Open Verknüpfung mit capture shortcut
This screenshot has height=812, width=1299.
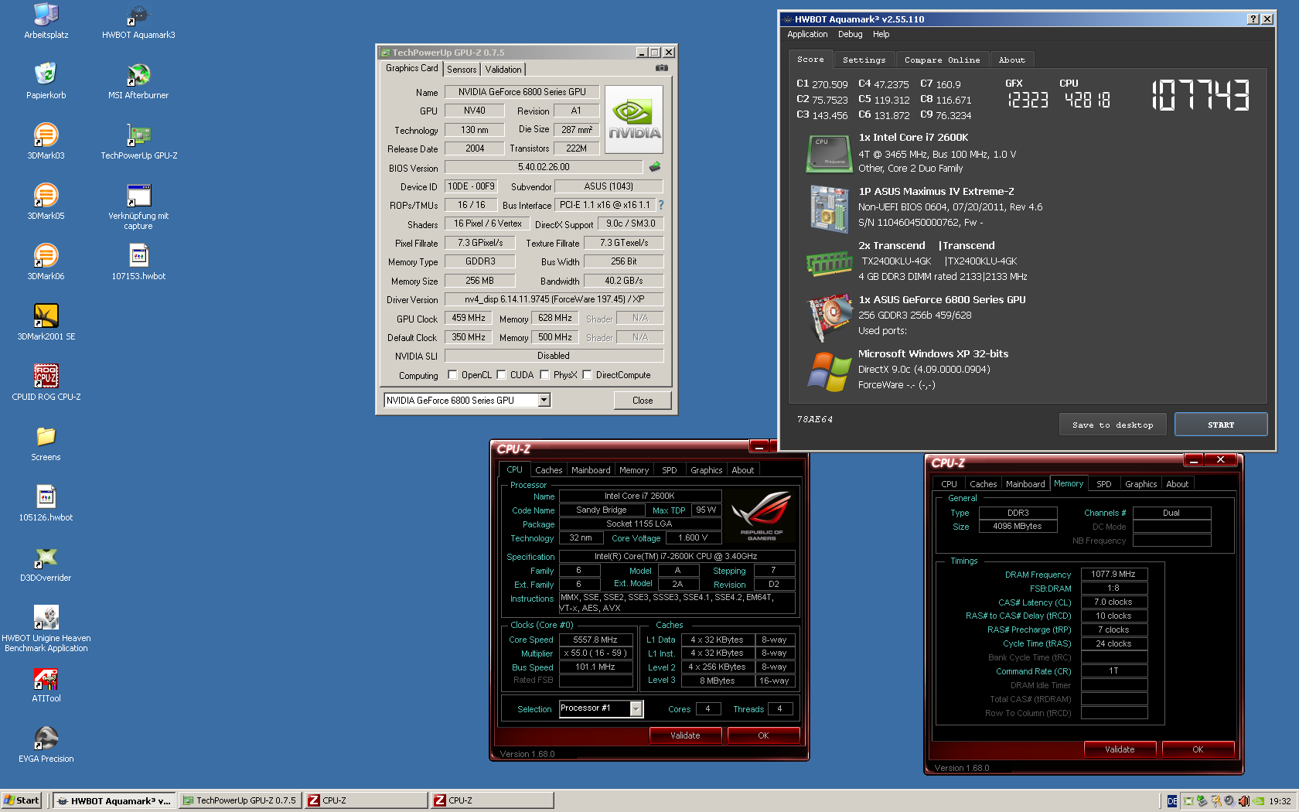coord(138,206)
